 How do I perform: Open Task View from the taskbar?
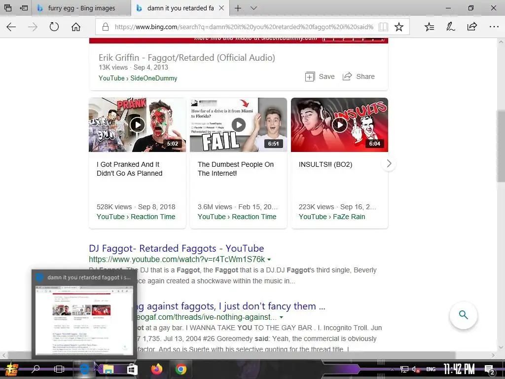pos(59,369)
